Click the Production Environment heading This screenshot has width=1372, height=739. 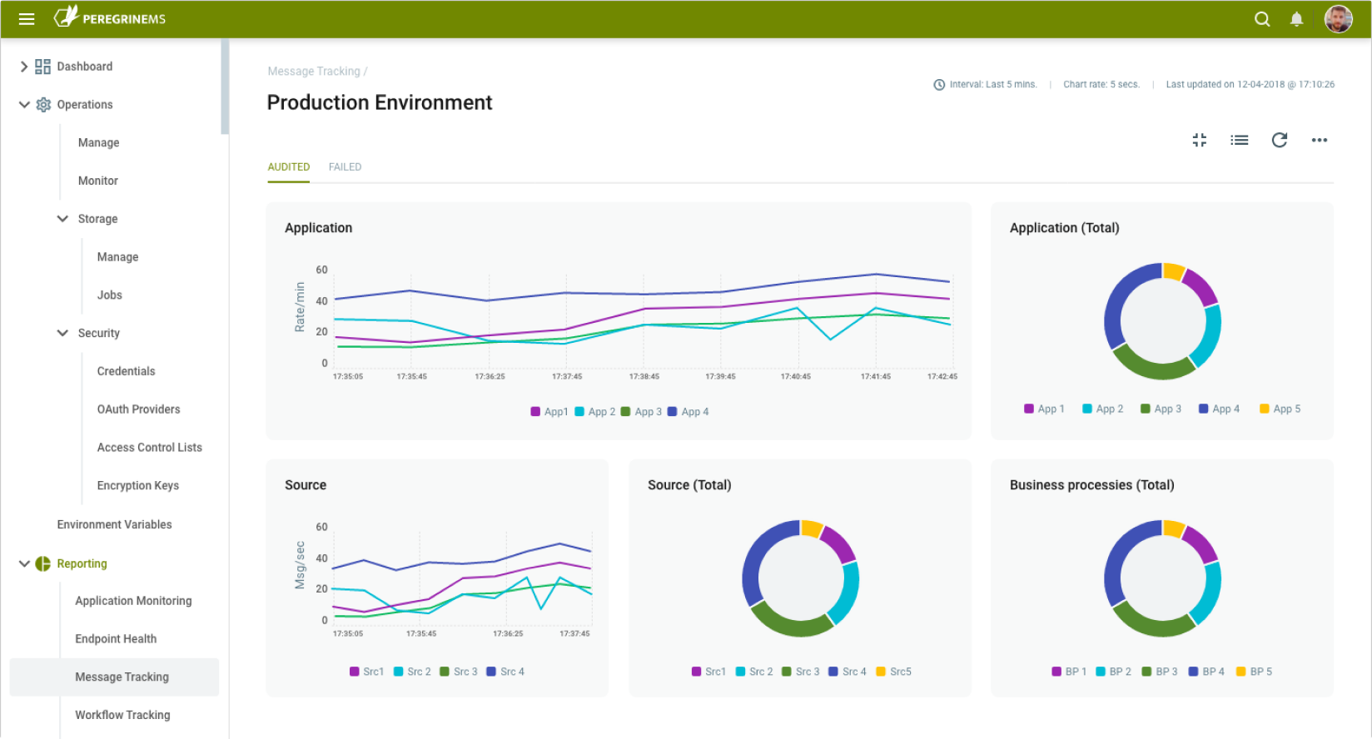(x=380, y=102)
